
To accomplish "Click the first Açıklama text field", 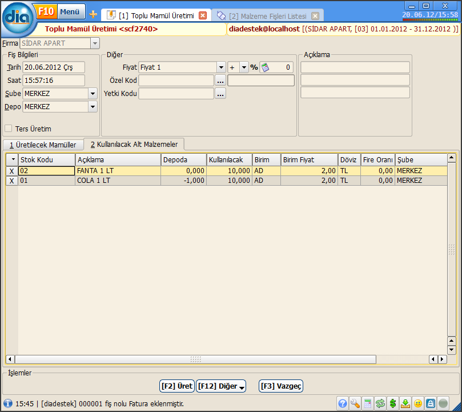I will [x=355, y=67].
